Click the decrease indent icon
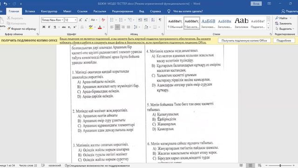Screen dimensions: 298x168 [x=140, y=20]
